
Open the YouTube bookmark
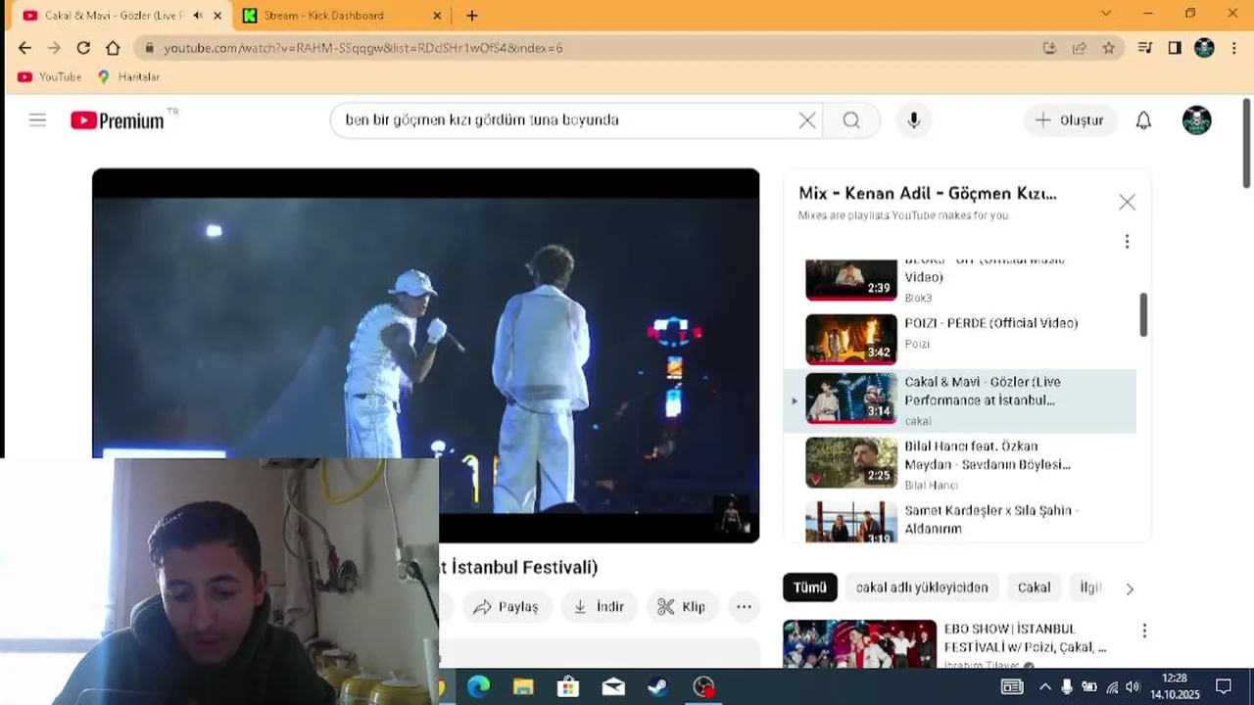click(x=49, y=76)
